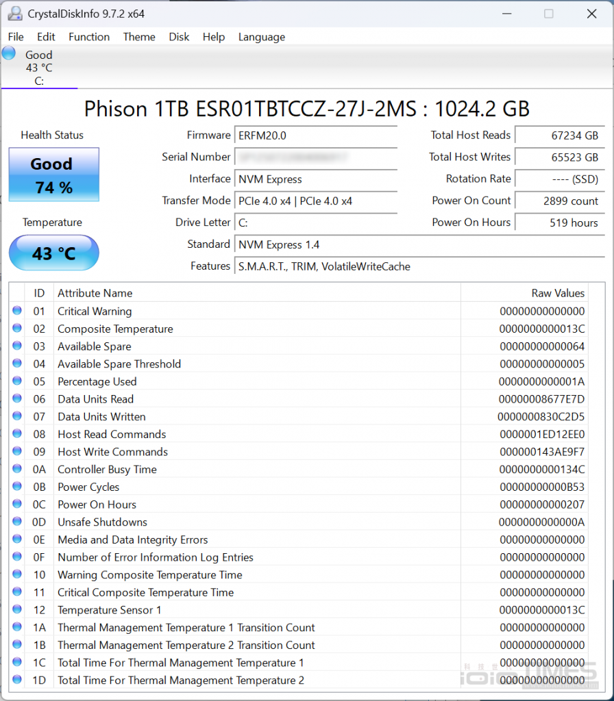614x701 pixels.
Task: Click the indicator beside Data Units Written
Action: coord(16,416)
